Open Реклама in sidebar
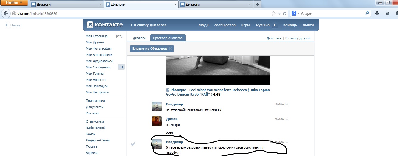 click(x=92, y=113)
